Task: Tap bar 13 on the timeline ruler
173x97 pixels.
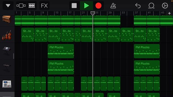Action: tap(57, 13)
